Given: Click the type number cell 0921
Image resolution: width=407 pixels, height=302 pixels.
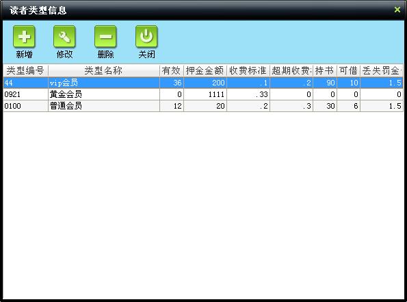Looking at the screenshot, I should (25, 94).
